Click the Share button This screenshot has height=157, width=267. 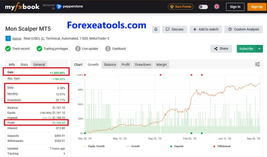[221, 49]
